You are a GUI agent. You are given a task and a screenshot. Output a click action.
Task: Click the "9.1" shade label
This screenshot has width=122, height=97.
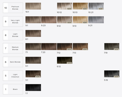27,25
